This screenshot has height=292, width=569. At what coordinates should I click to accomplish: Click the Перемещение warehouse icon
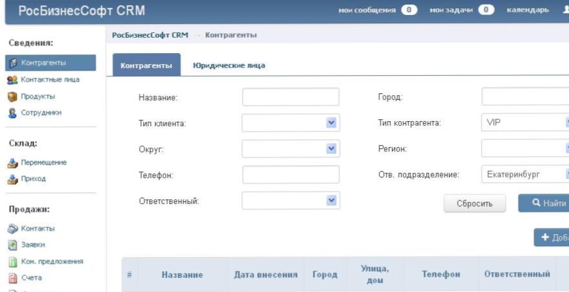point(12,163)
